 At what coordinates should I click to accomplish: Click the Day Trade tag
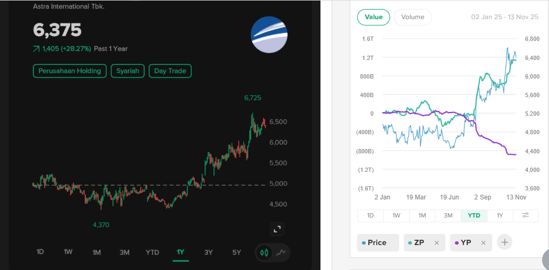(170, 71)
